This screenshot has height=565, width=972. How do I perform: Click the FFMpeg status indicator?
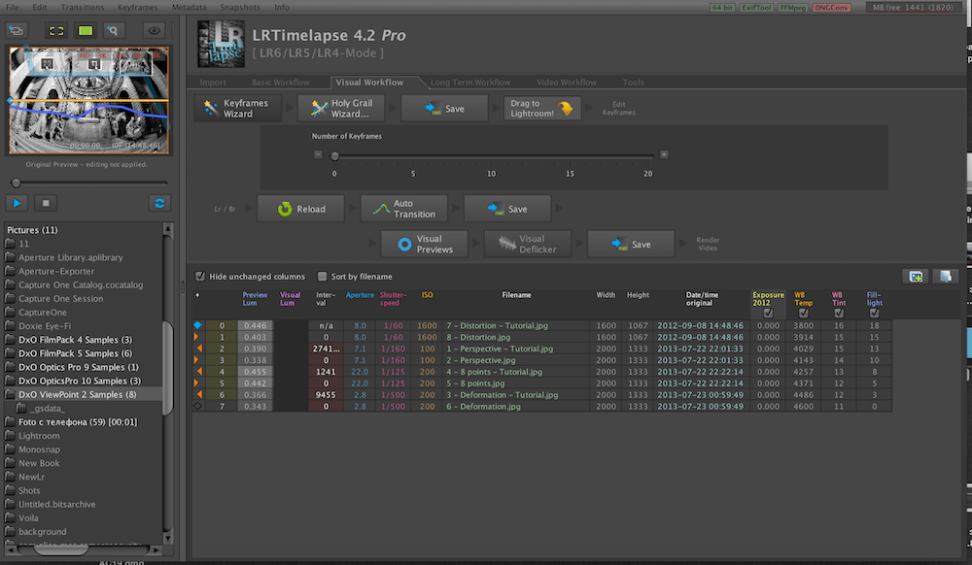click(792, 8)
